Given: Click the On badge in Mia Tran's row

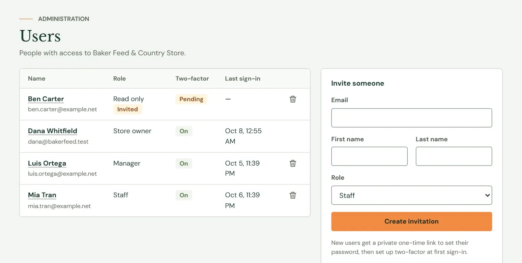Looking at the screenshot, I should pyautogui.click(x=184, y=195).
